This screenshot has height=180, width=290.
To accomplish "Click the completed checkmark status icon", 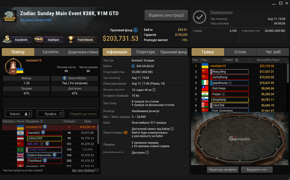I will point(199,17).
